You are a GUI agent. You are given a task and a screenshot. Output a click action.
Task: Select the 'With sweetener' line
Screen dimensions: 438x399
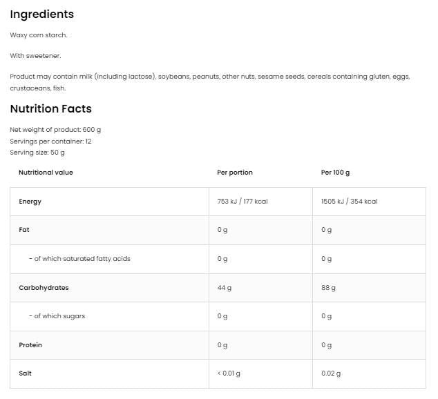[36, 56]
